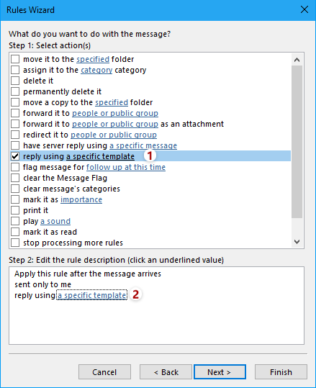Open 'importance' link in mark it as

coord(81,199)
